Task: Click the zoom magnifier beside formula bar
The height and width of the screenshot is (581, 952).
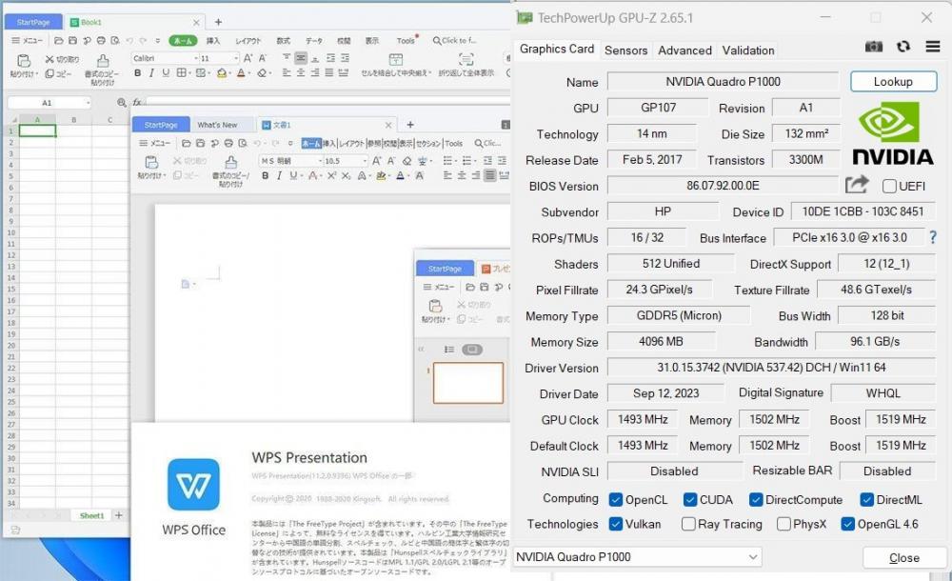Action: (122, 103)
